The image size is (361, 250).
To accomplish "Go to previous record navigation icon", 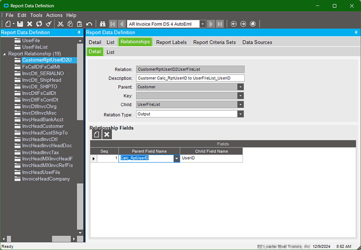I will [122, 24].
